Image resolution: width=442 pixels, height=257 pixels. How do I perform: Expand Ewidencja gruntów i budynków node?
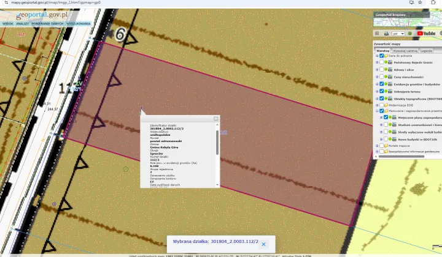[377, 84]
